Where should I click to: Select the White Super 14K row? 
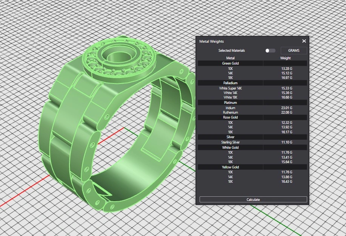pyautogui.click(x=230, y=88)
